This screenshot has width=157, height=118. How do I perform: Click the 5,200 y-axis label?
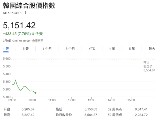point(7,89)
